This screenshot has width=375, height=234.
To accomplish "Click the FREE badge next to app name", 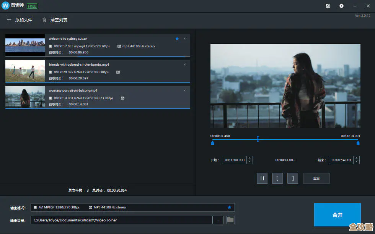I will [32, 6].
